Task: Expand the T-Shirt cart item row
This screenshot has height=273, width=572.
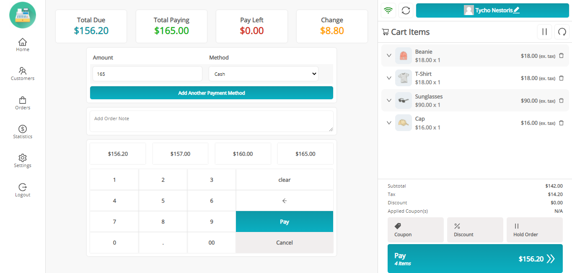Action: point(389,78)
